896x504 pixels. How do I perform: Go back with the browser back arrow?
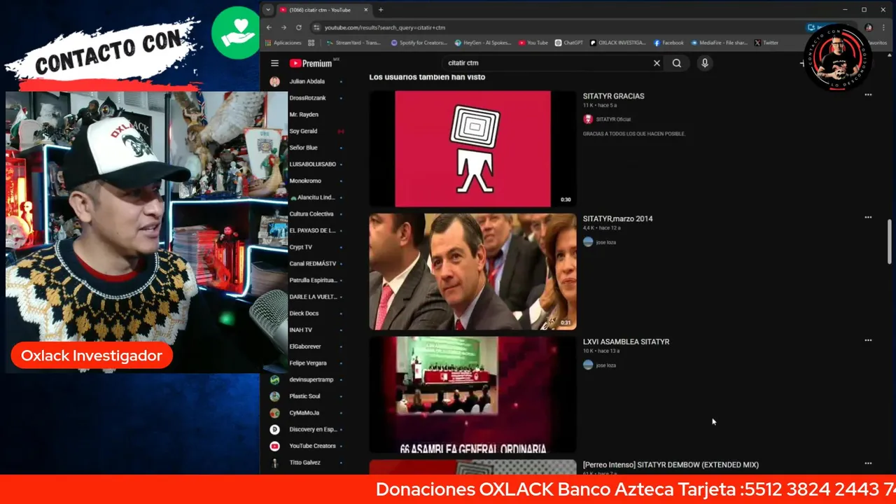269,27
